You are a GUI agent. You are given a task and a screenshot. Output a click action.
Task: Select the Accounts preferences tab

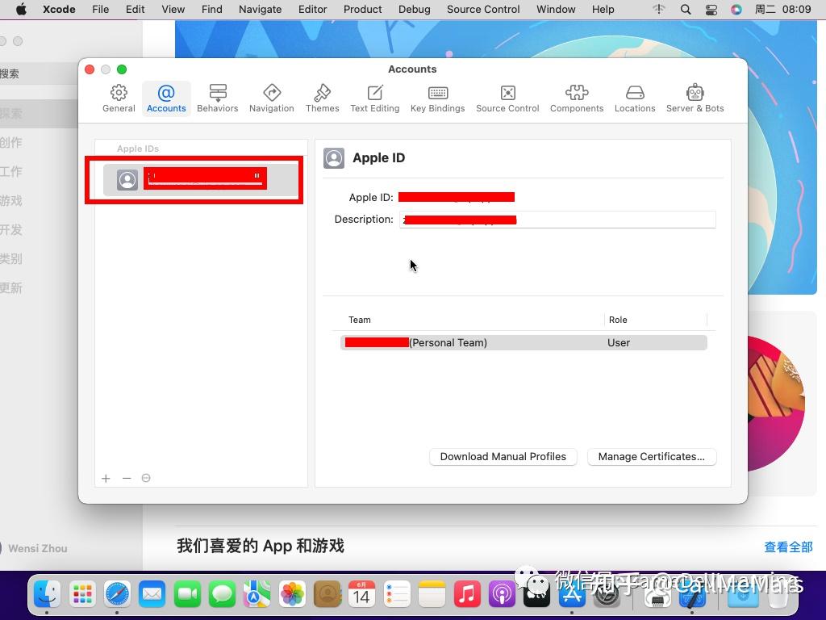point(166,98)
